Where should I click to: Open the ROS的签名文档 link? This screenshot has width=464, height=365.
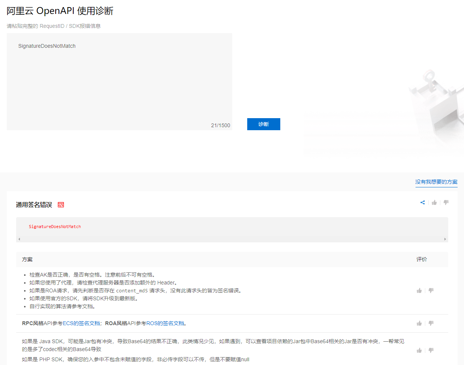(x=165, y=323)
